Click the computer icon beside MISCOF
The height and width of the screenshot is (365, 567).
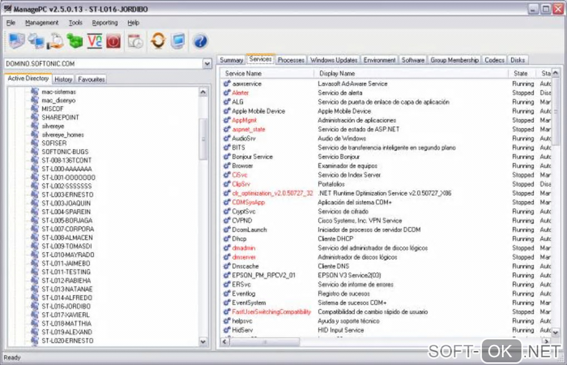(34, 108)
